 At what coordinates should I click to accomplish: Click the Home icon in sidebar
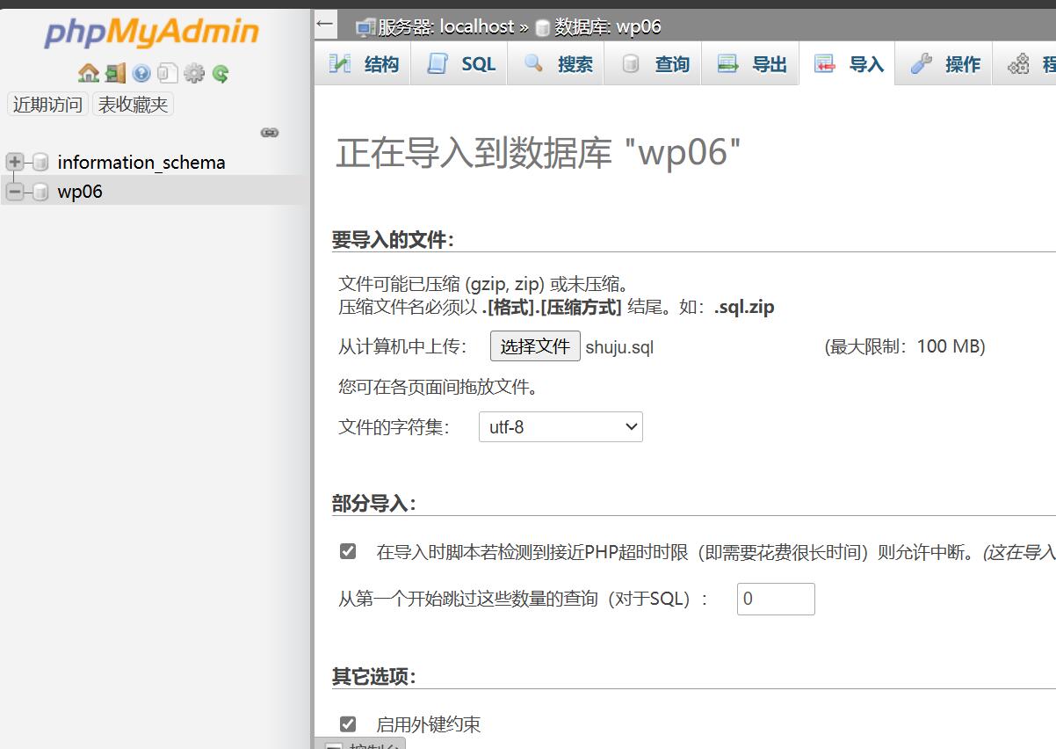click(88, 74)
